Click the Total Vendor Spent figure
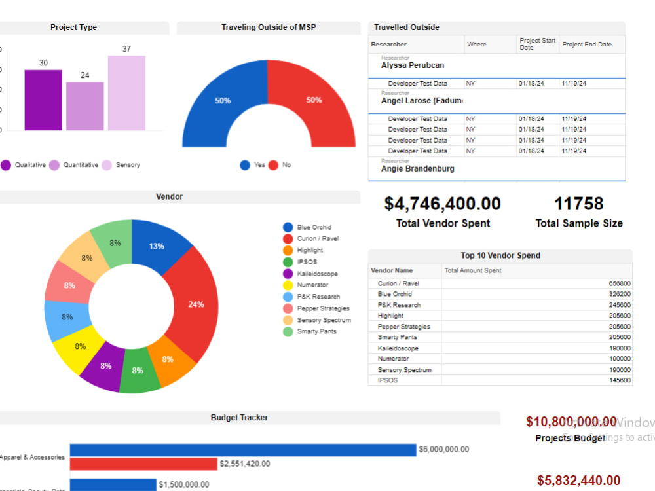Image resolution: width=655 pixels, height=491 pixels. (443, 204)
